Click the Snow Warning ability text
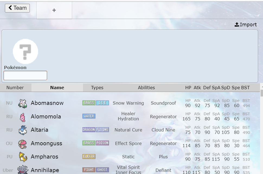This screenshot has height=174, width=263. (128, 103)
